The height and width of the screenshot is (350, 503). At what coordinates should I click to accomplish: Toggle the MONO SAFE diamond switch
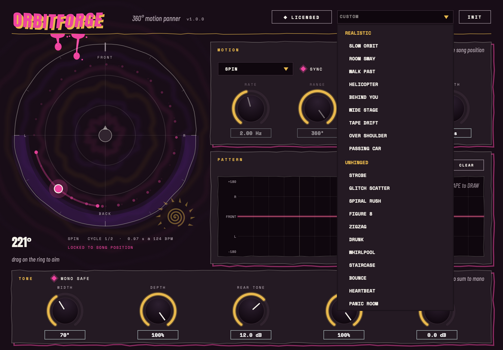tap(54, 278)
